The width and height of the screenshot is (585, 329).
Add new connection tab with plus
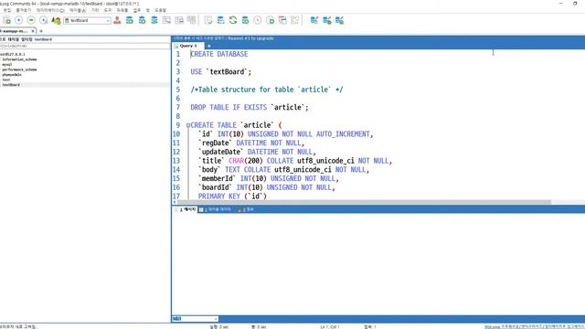pos(41,31)
